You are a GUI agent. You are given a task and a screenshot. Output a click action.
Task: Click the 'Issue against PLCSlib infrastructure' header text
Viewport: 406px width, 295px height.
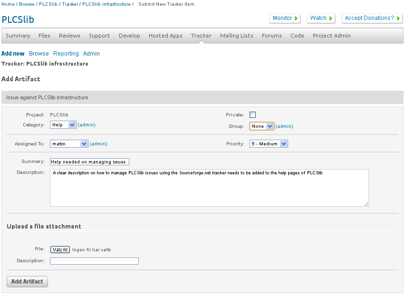click(47, 97)
